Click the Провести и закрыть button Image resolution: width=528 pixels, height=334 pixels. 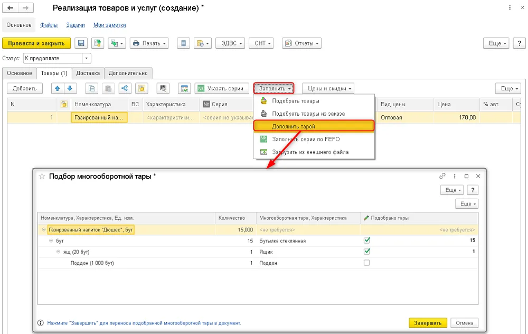(36, 43)
